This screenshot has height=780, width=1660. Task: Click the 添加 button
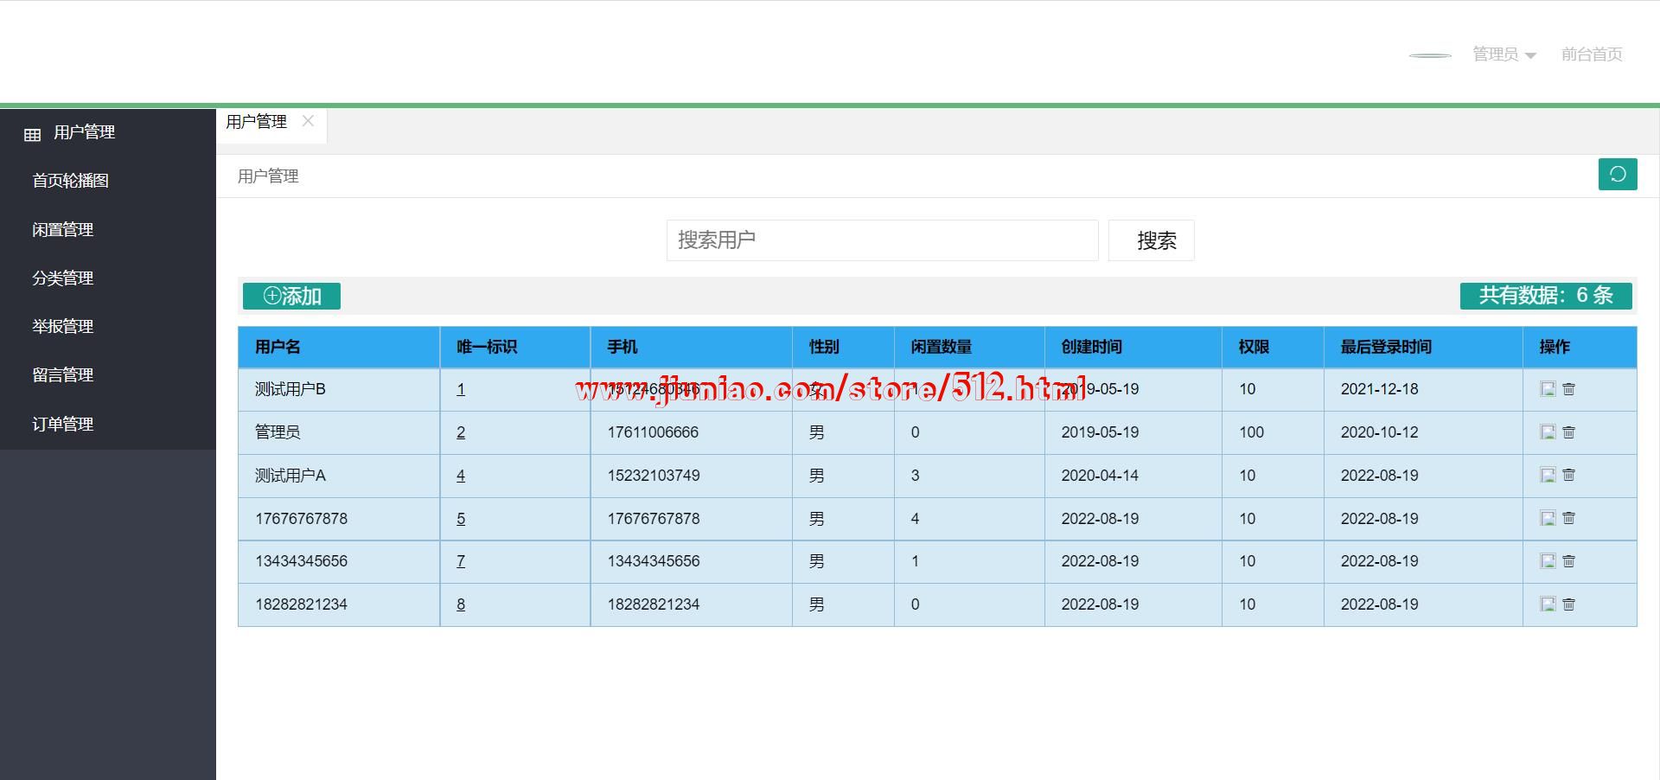tap(291, 296)
